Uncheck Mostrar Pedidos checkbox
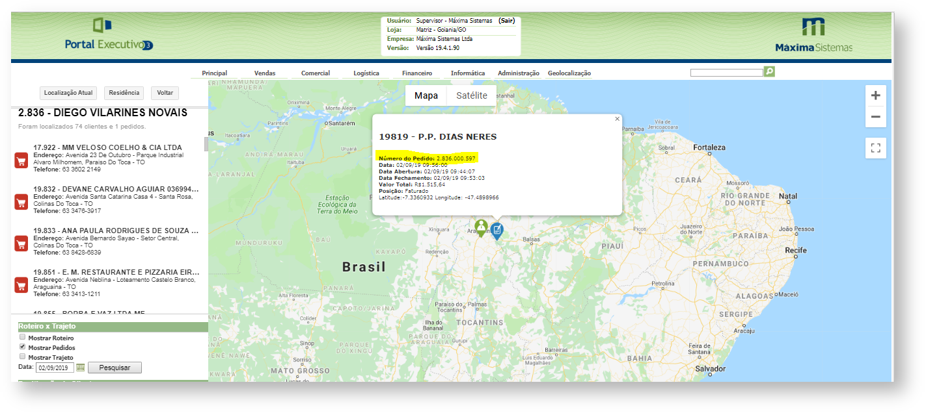This screenshot has height=413, width=926. tap(22, 347)
